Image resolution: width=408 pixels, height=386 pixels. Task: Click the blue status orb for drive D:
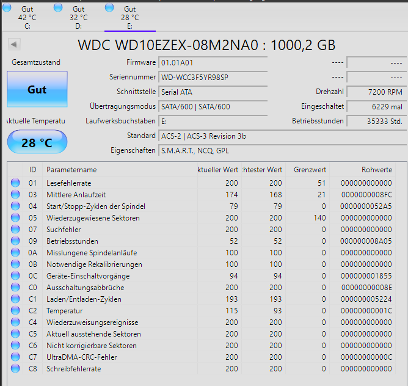(x=58, y=7)
